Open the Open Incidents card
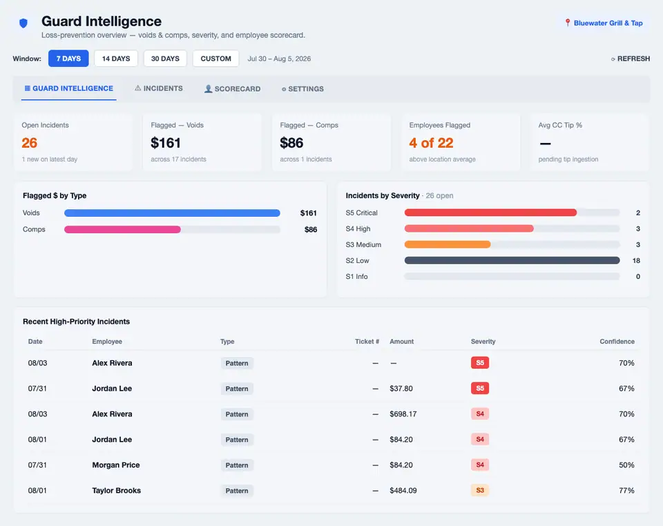Image resolution: width=663 pixels, height=526 pixels. (73, 142)
